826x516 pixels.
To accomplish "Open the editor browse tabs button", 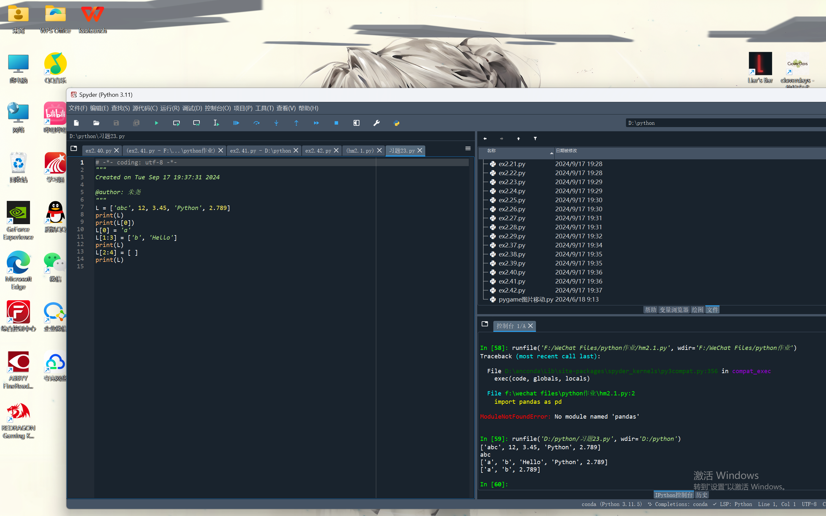I will pyautogui.click(x=74, y=148).
